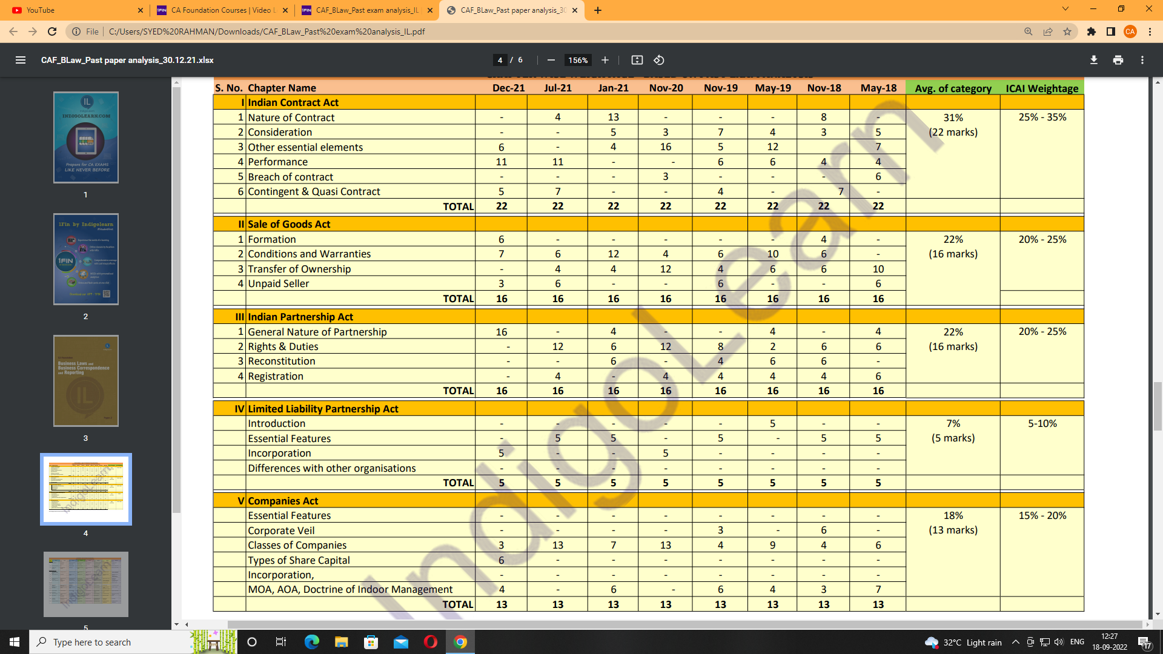Reload the current page
This screenshot has height=654, width=1163.
pyautogui.click(x=52, y=31)
